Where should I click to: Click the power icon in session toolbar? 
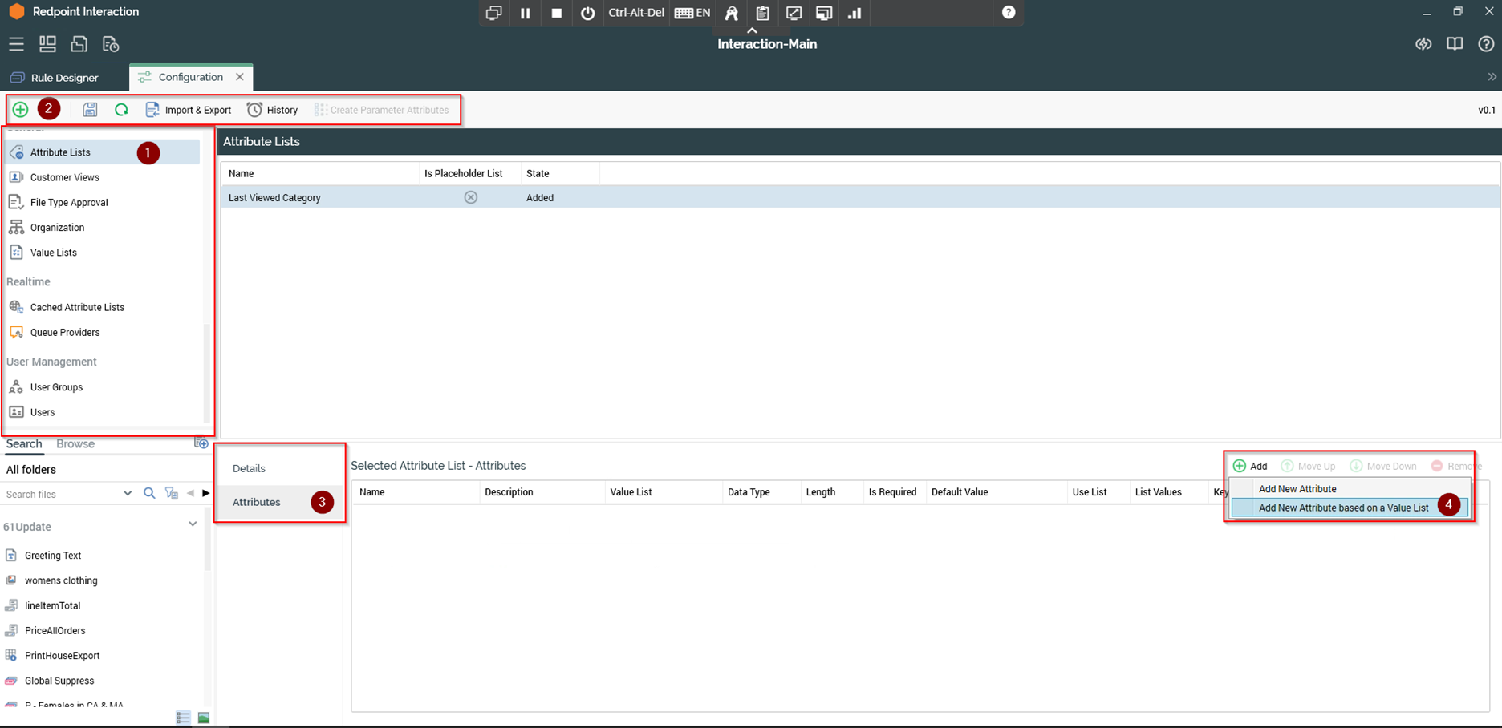tap(587, 13)
